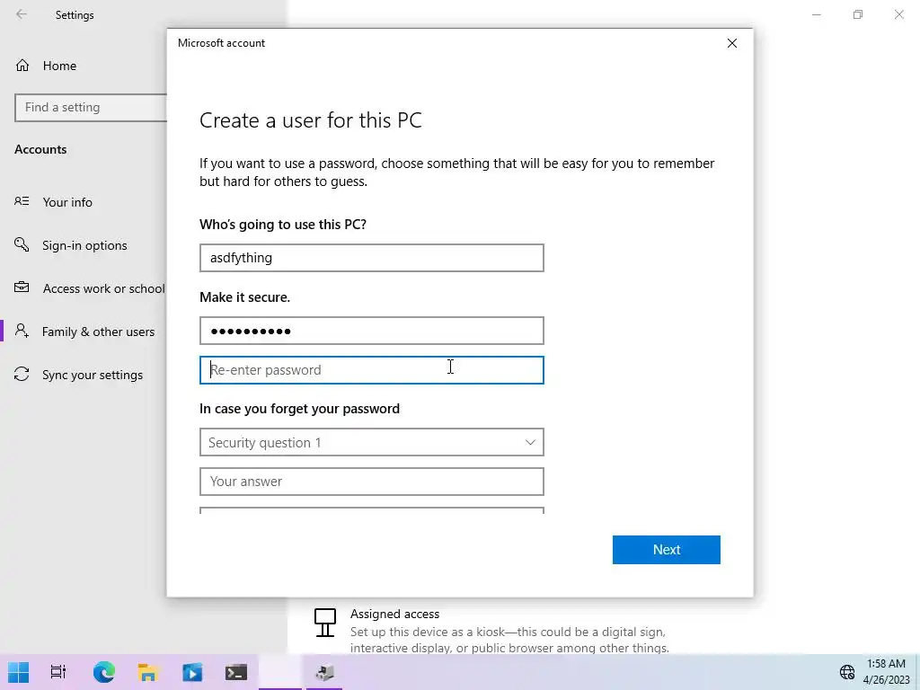This screenshot has height=690, width=920.
Task: Open File Explorer from the taskbar
Action: coord(148,672)
